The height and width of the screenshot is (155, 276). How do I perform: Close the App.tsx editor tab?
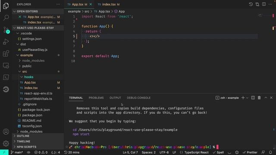click(91, 4)
